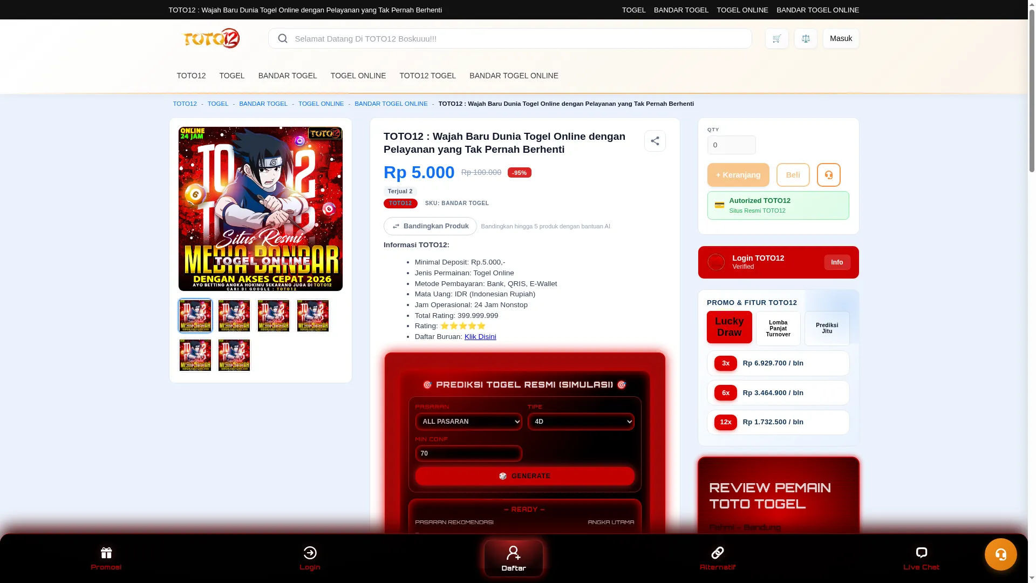The image size is (1036, 583).
Task: Open Login in the bottom bar
Action: point(310,558)
